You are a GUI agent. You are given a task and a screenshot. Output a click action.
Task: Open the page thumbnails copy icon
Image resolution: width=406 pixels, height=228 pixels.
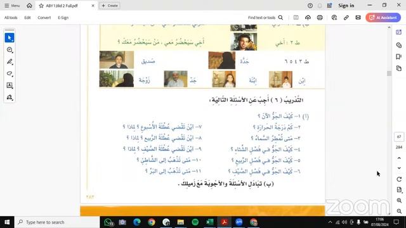pyautogui.click(x=399, y=68)
